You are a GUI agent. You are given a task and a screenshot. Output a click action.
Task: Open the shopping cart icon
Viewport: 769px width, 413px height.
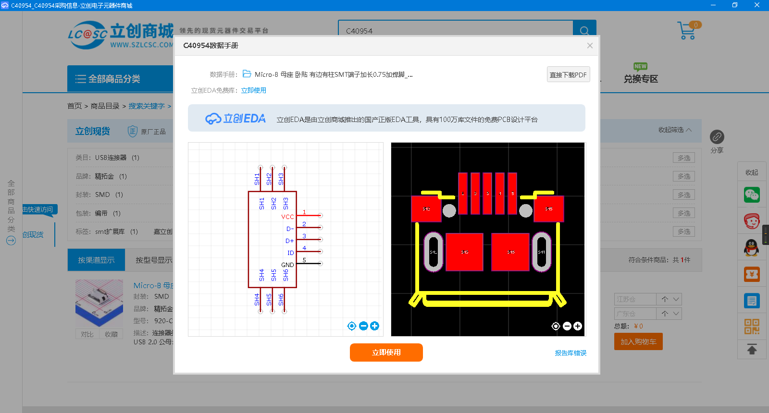tap(687, 31)
